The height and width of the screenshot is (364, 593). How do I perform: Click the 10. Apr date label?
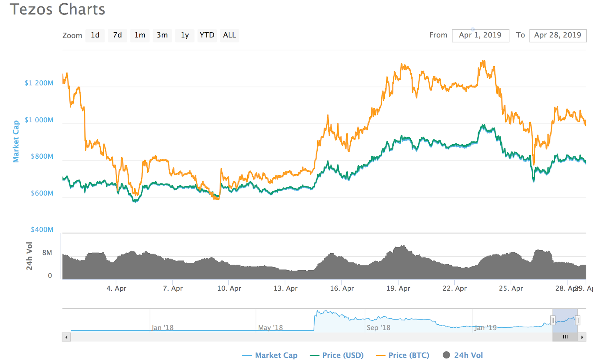pos(229,288)
